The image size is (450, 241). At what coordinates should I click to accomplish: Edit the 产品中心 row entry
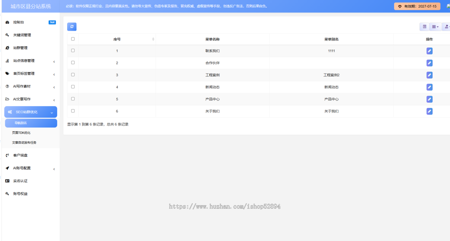(x=429, y=99)
